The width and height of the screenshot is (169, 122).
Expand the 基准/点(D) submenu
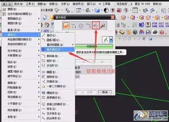point(21,30)
